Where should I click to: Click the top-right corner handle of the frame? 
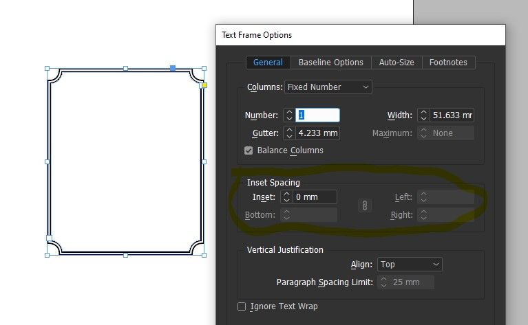coord(204,68)
